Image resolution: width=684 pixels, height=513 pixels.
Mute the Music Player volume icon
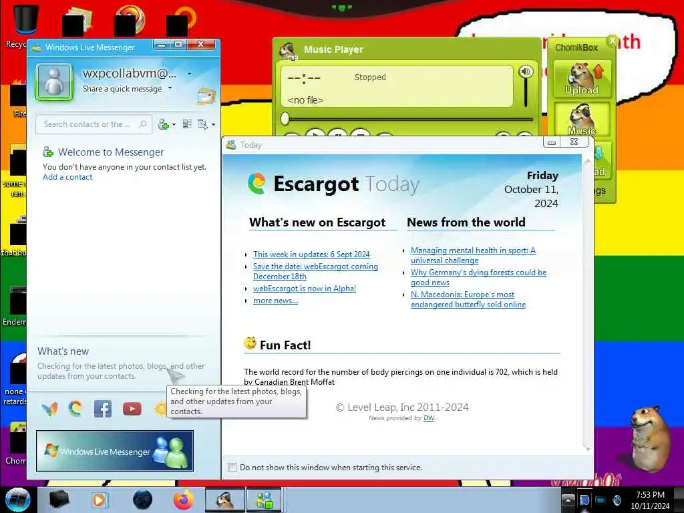click(x=526, y=71)
